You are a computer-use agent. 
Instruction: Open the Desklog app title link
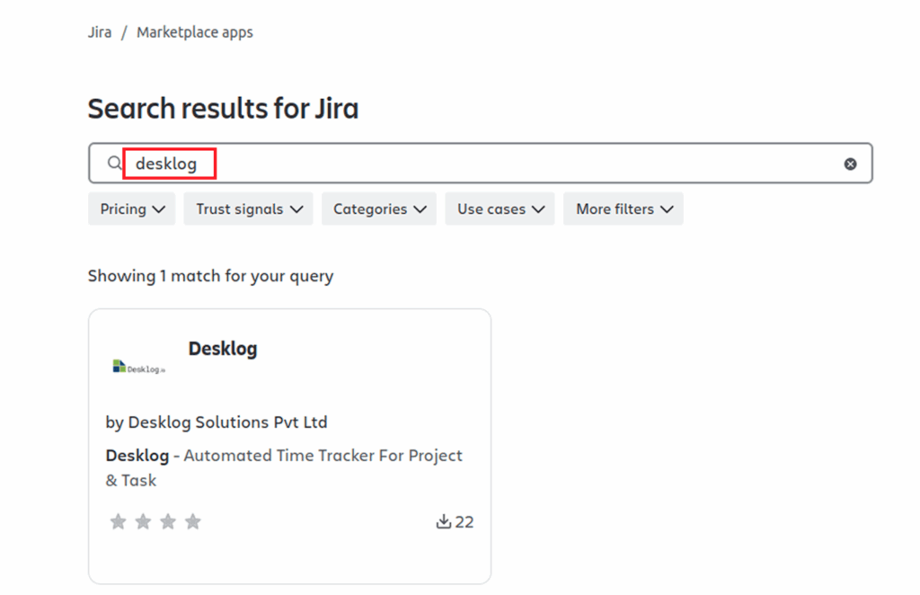pyautogui.click(x=223, y=349)
